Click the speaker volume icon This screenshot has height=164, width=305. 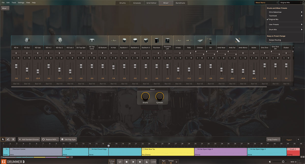[270, 162]
